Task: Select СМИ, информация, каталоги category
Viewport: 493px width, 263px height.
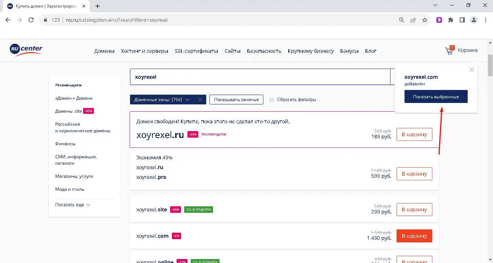Action: (x=76, y=160)
